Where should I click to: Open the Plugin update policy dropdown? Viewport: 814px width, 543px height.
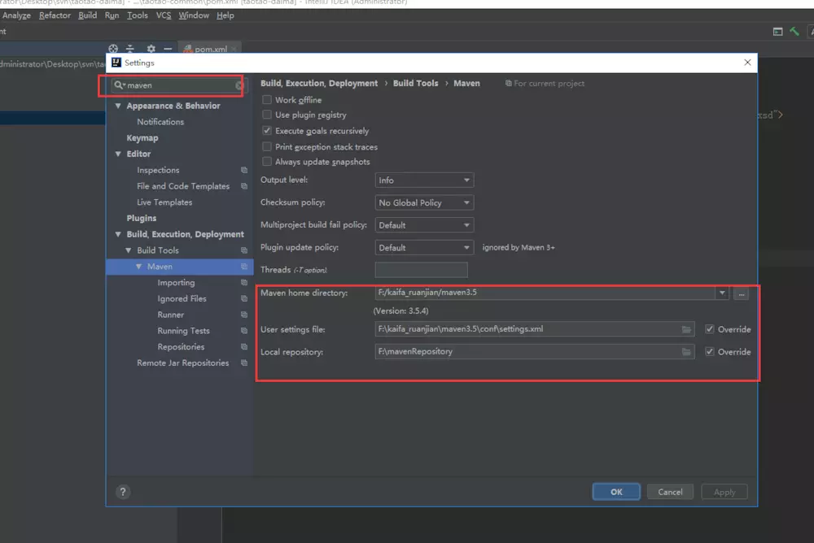[x=424, y=248]
